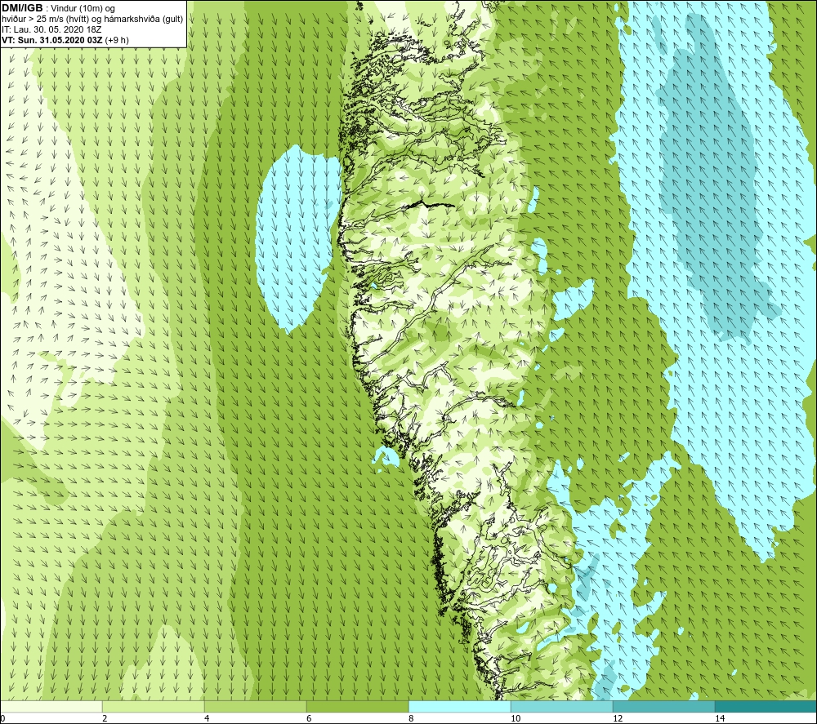Click the 'hviður > 25 m/s' legend line

coord(92,20)
